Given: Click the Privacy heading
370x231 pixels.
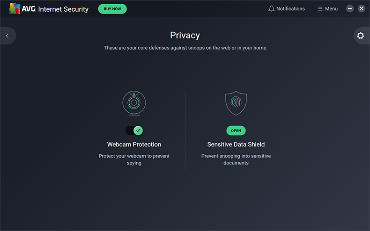Looking at the screenshot, I should 185,36.
